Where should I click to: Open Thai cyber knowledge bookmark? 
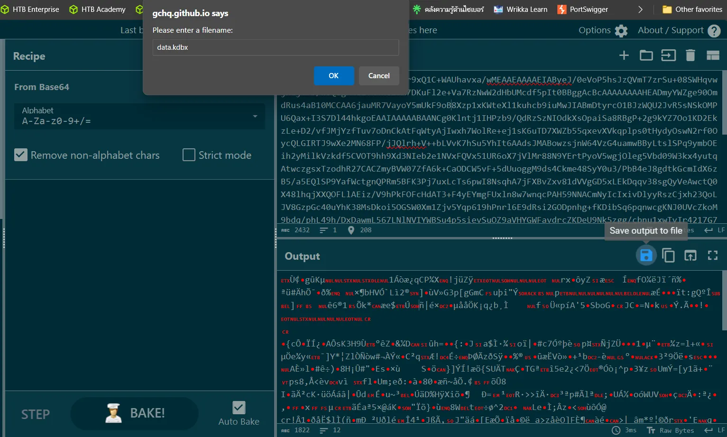[449, 9]
